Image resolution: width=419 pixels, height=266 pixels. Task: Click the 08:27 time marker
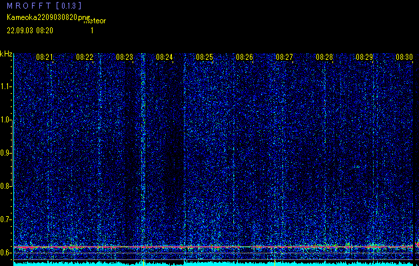pyautogui.click(x=284, y=57)
